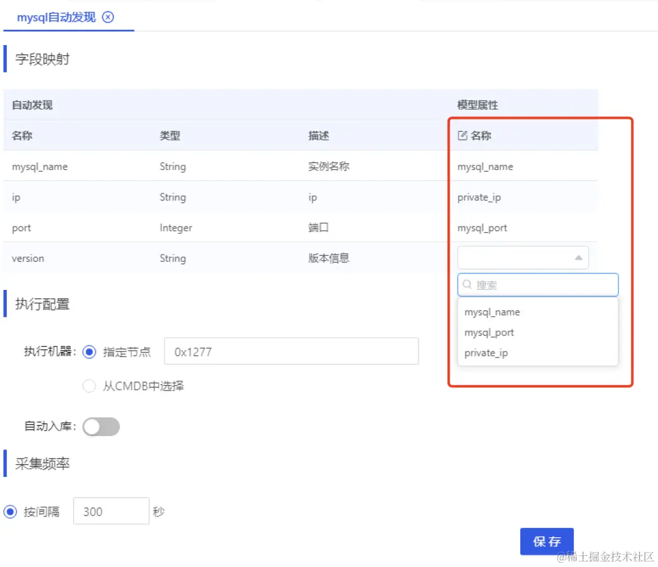Click the interval input showing 300 seconds
The width and height of the screenshot is (658, 567).
[111, 512]
